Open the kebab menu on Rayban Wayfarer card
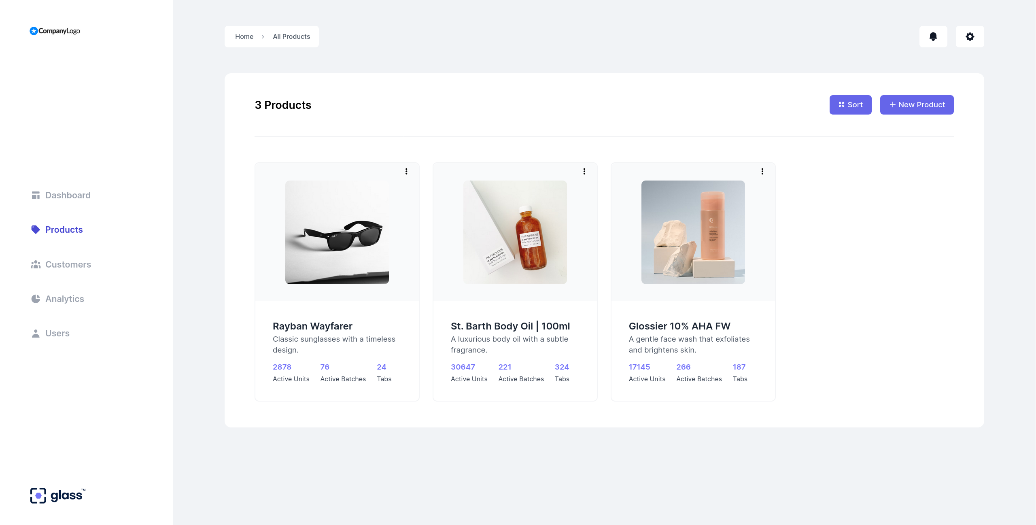This screenshot has width=1036, height=525. (x=406, y=171)
